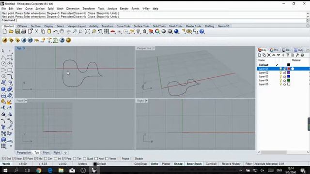The image size is (310, 174).
Task: Delete layer with X icon in Layers panel
Action: coord(269,55)
